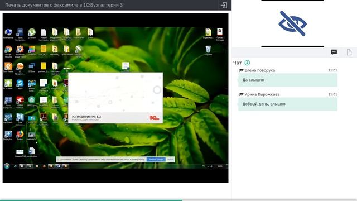Viewport: 357px width, 201px height.
Task: Switch to the chat bubble tab
Action: tap(334, 52)
